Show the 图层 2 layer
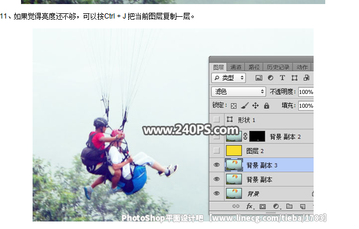 [216, 151]
